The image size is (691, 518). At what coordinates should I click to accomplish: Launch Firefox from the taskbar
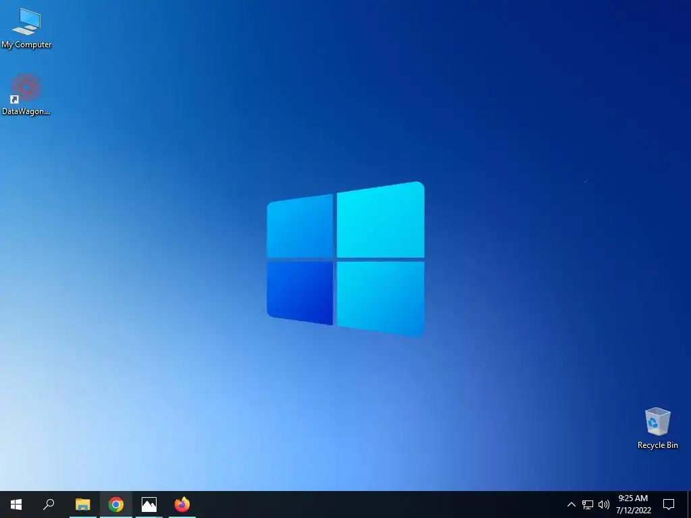(182, 505)
